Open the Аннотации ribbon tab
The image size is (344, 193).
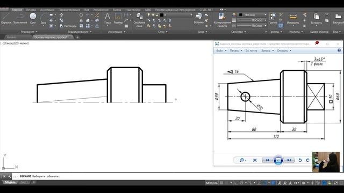(x=47, y=10)
